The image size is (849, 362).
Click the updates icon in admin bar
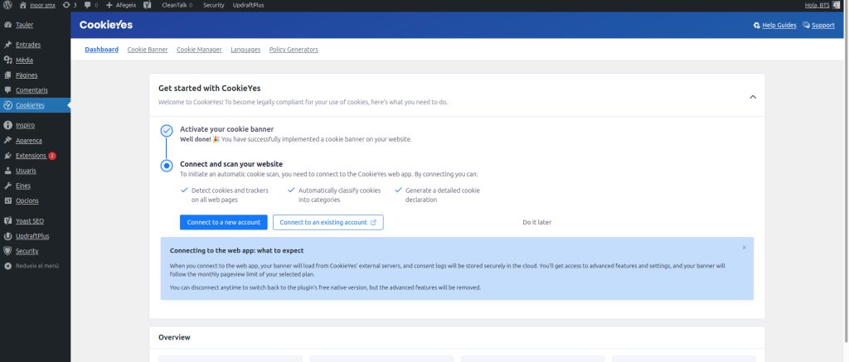tap(70, 5)
